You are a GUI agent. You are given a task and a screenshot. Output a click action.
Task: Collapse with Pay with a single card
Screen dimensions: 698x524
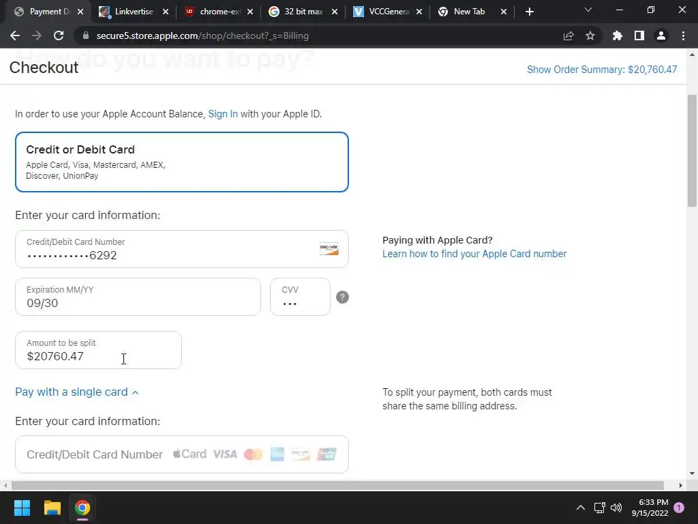(x=77, y=392)
